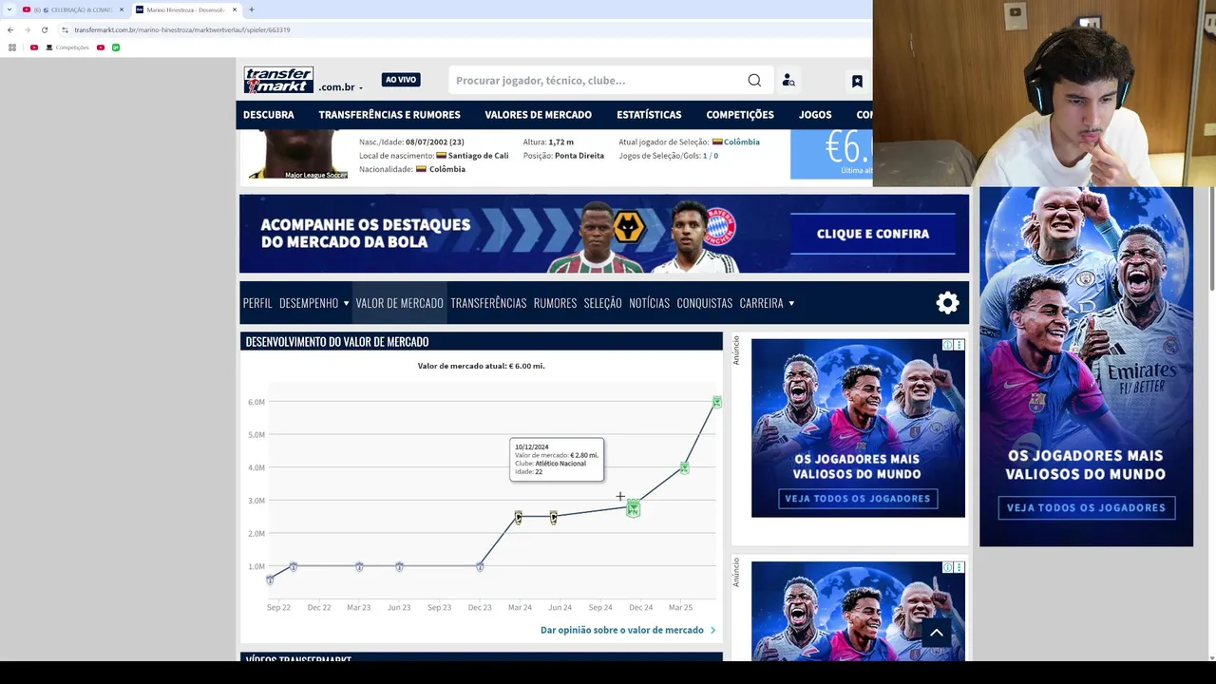Select the Valor de Mercado tab
Viewport: 1216px width, 684px height.
coord(400,303)
